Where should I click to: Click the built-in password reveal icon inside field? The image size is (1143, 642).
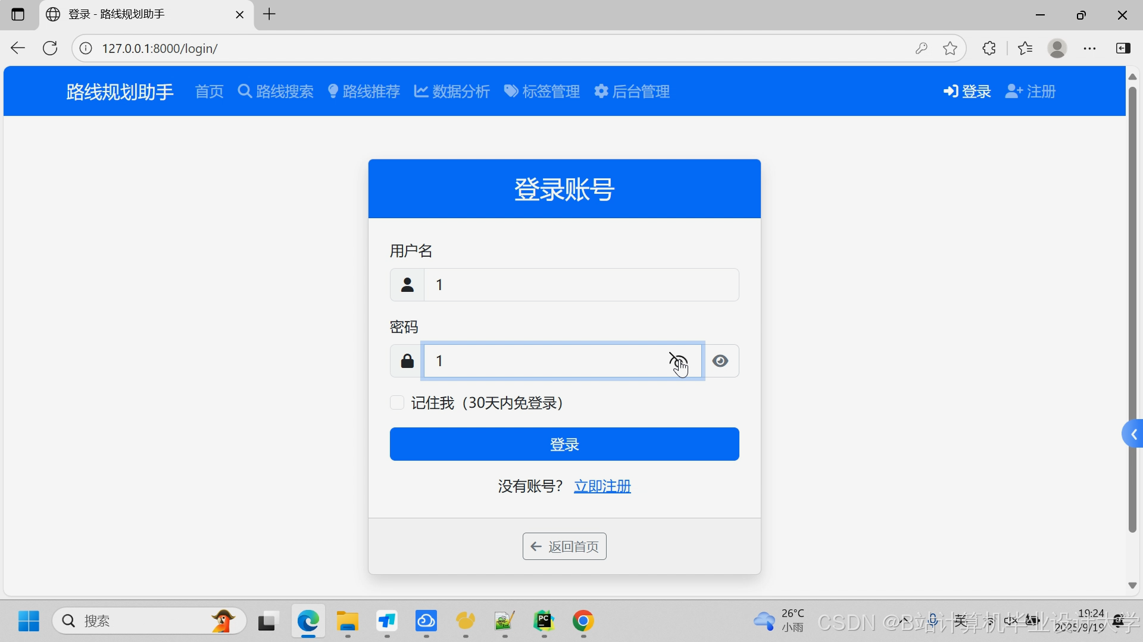pyautogui.click(x=678, y=360)
